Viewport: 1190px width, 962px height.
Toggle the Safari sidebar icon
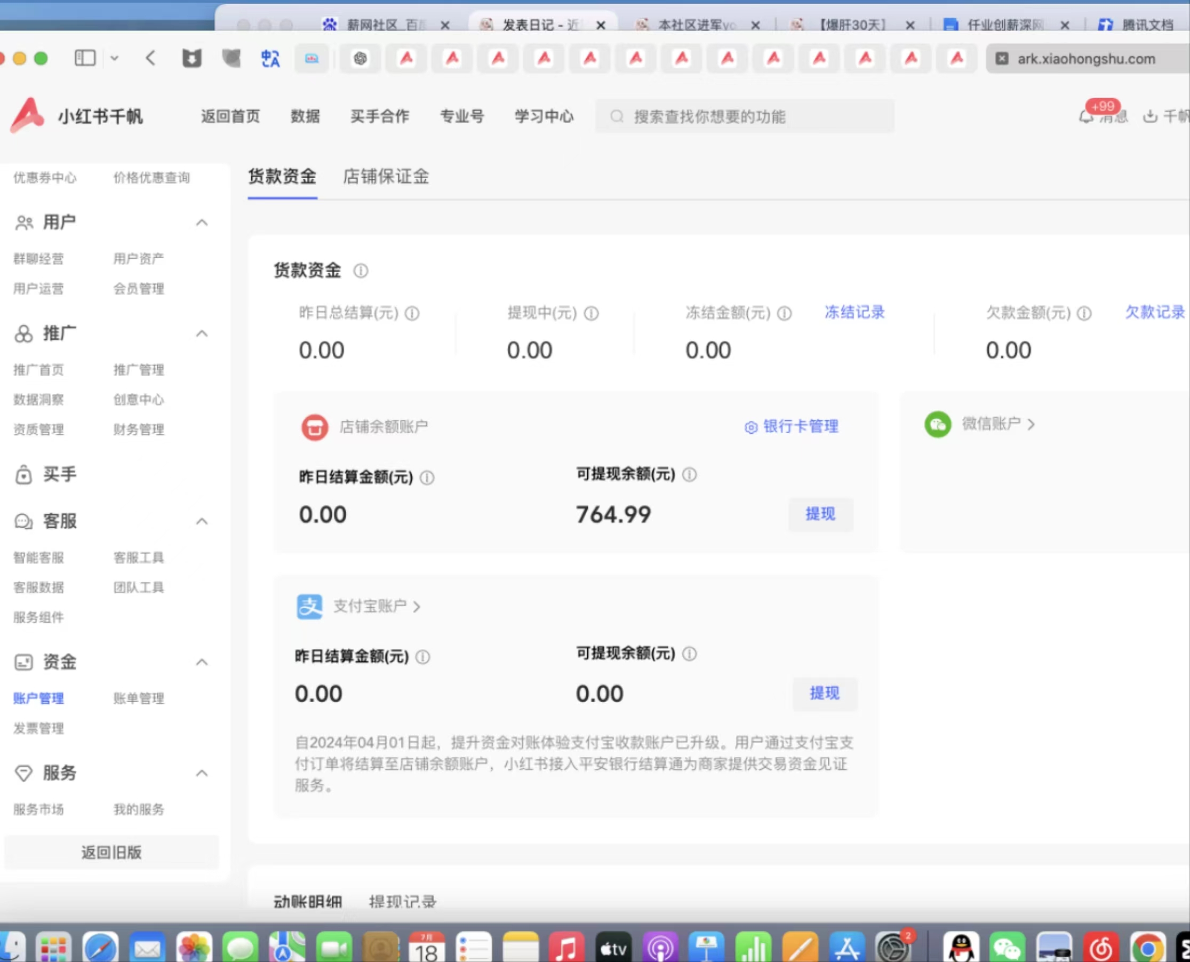coord(85,58)
